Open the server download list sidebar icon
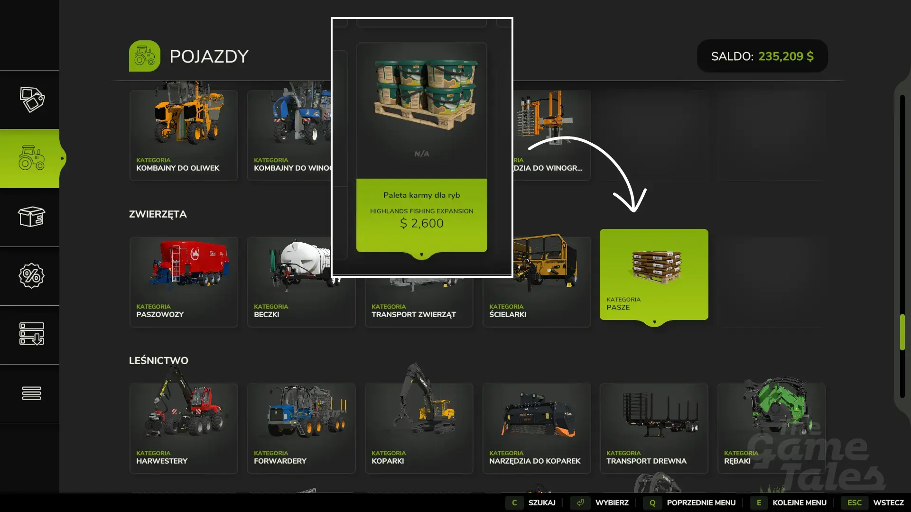The image size is (911, 512). (x=31, y=334)
